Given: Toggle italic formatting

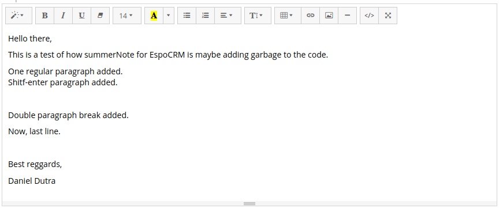Looking at the screenshot, I should [x=63, y=16].
